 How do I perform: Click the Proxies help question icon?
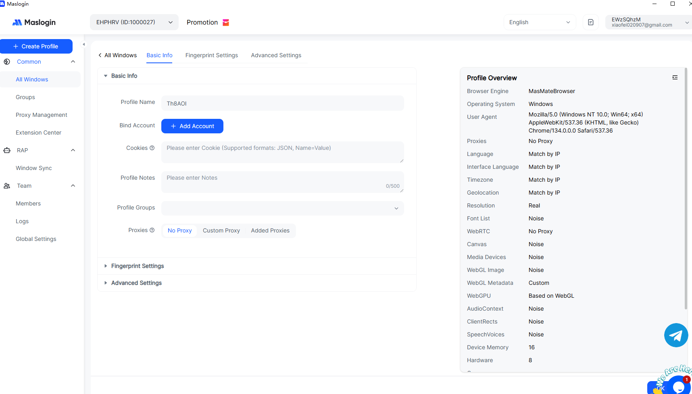(x=152, y=230)
